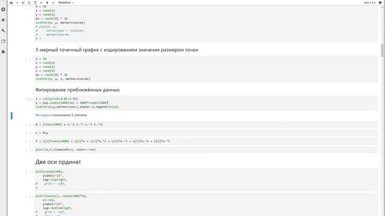Open the running kernels sidebar tab

[3, 10]
